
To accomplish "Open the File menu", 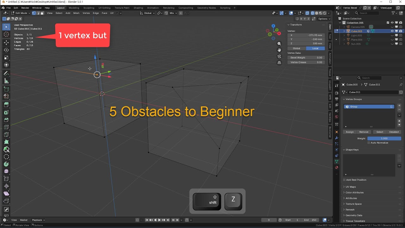I will [x=9, y=8].
